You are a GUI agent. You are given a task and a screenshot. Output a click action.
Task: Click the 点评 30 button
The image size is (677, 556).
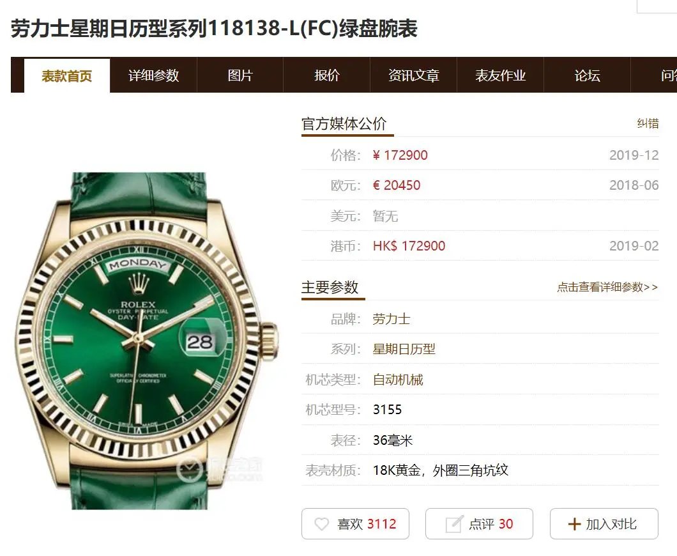(479, 524)
